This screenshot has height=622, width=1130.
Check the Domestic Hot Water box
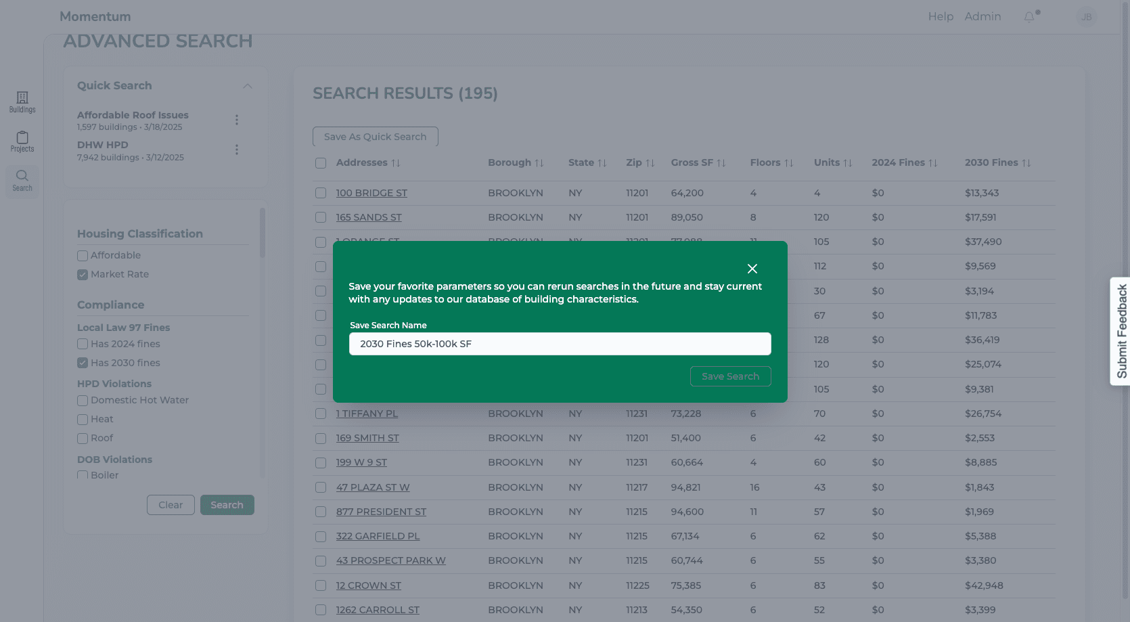click(83, 401)
